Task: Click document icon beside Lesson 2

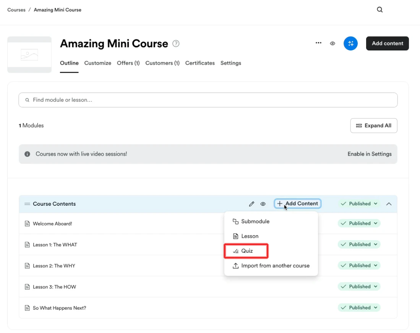Action: pos(27,266)
